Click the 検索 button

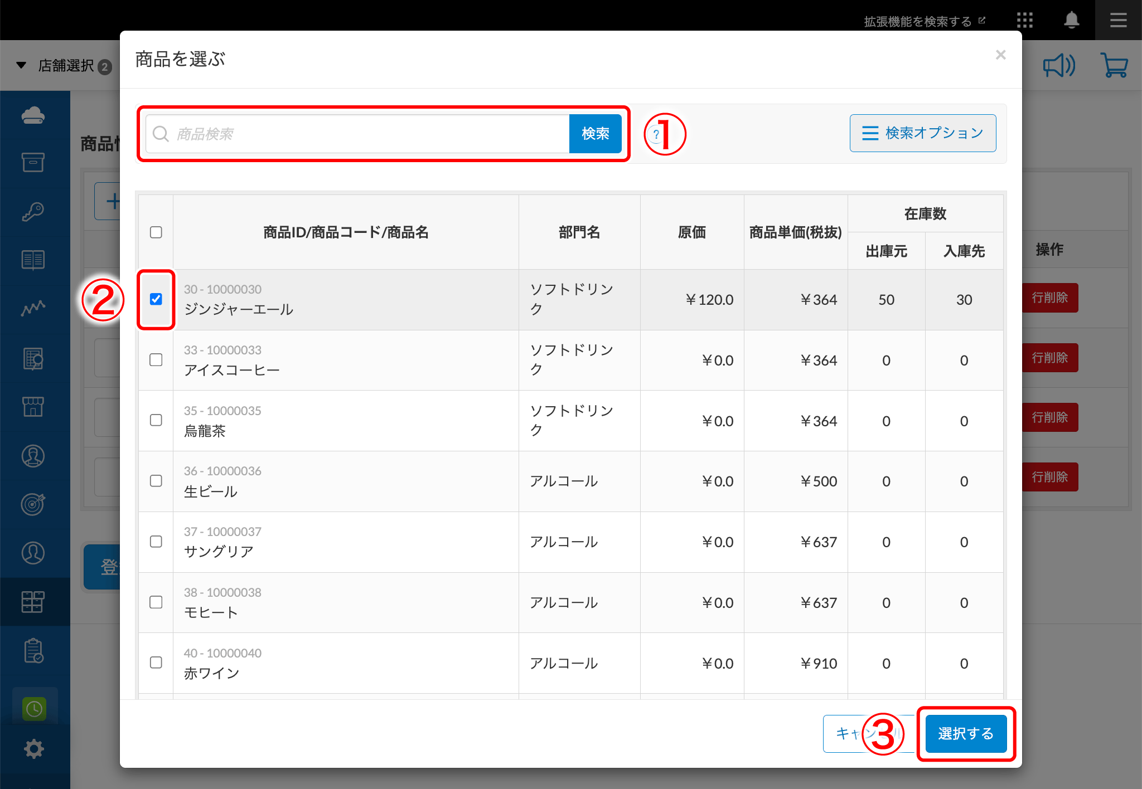click(595, 134)
